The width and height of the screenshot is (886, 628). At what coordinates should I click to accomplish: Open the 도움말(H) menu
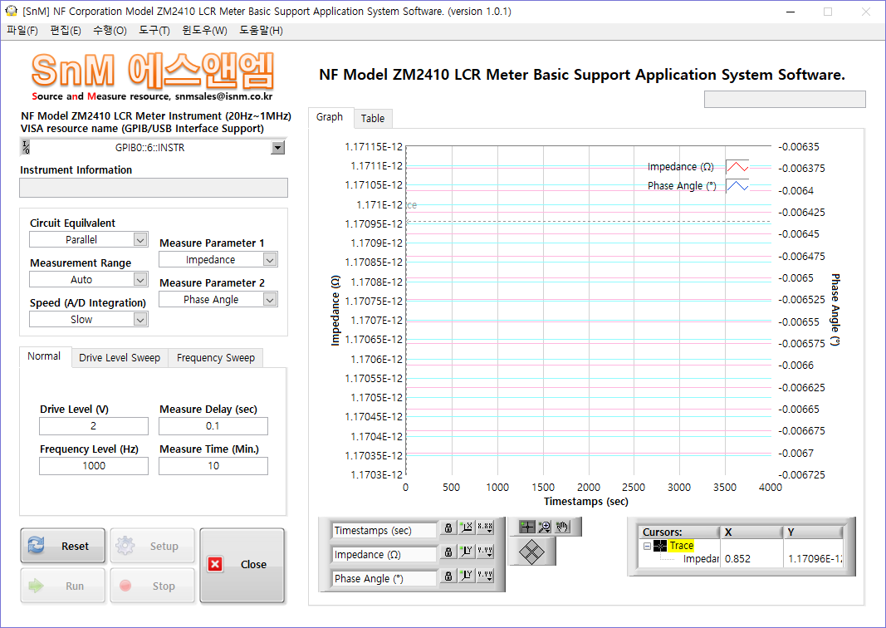pos(261,31)
